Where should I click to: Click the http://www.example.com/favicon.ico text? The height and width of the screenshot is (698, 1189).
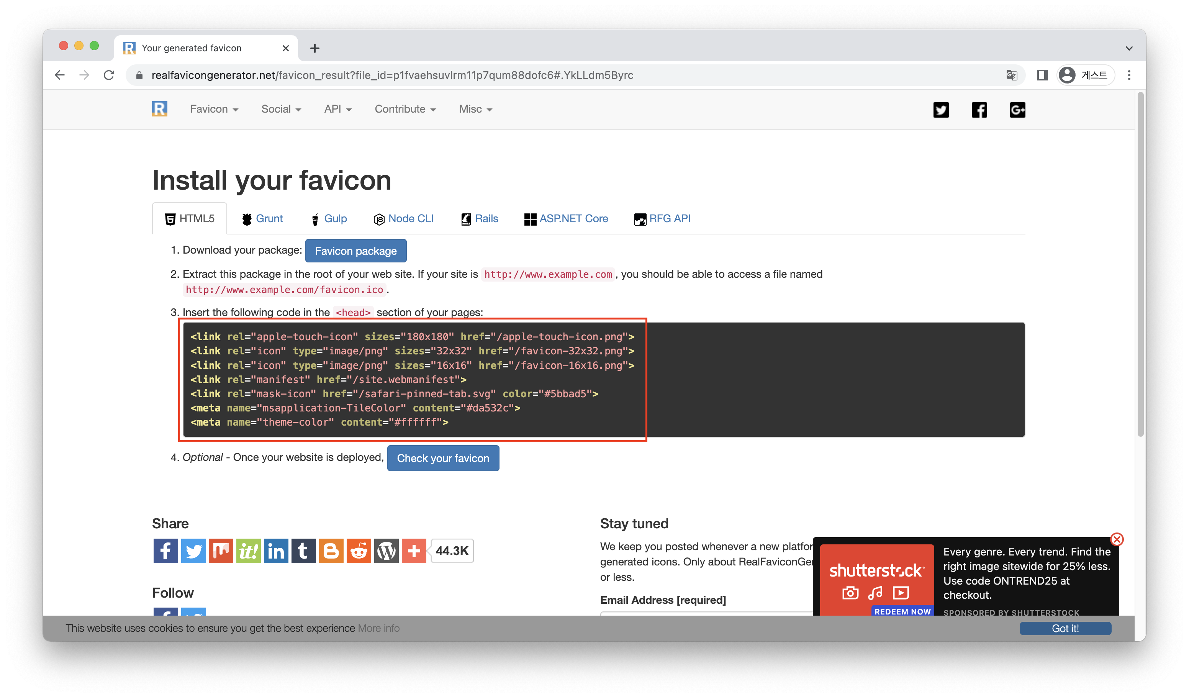pos(284,289)
